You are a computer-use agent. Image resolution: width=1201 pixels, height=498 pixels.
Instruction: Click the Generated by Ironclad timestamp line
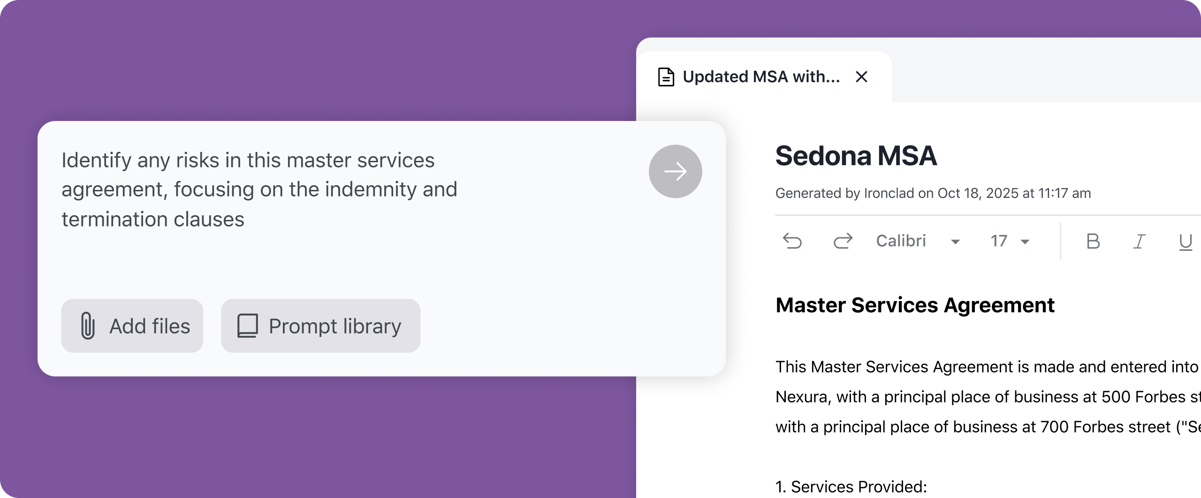(x=933, y=193)
